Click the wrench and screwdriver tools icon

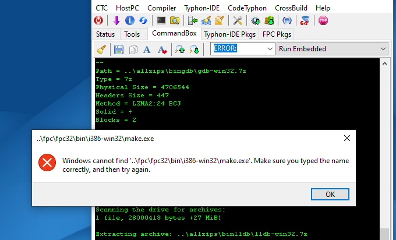click(237, 21)
